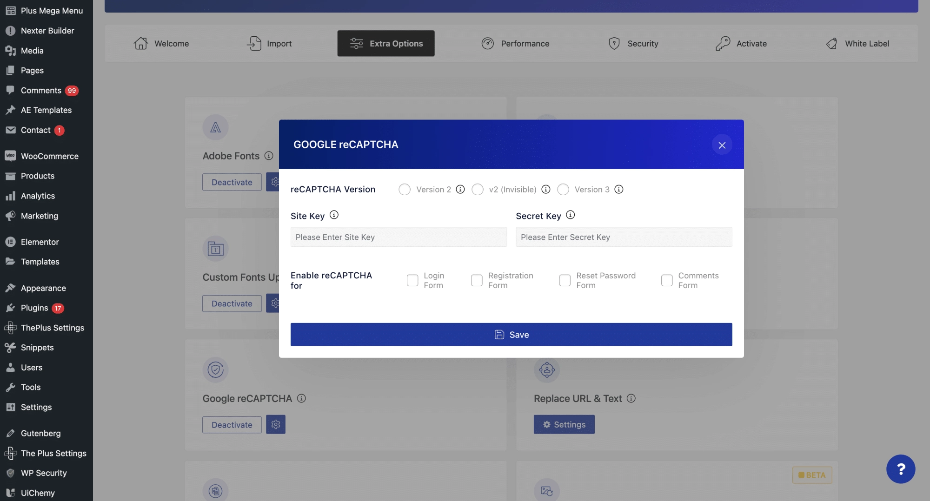
Task: Open Google reCAPTCHA gear settings icon
Action: click(x=275, y=425)
